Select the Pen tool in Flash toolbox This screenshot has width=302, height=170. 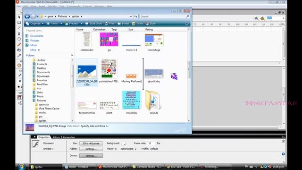pyautogui.click(x=19, y=34)
